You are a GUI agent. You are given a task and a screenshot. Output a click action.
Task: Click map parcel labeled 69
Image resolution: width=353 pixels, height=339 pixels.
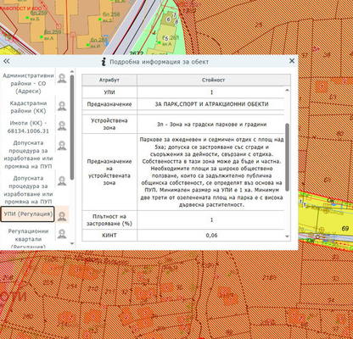coord(345,228)
